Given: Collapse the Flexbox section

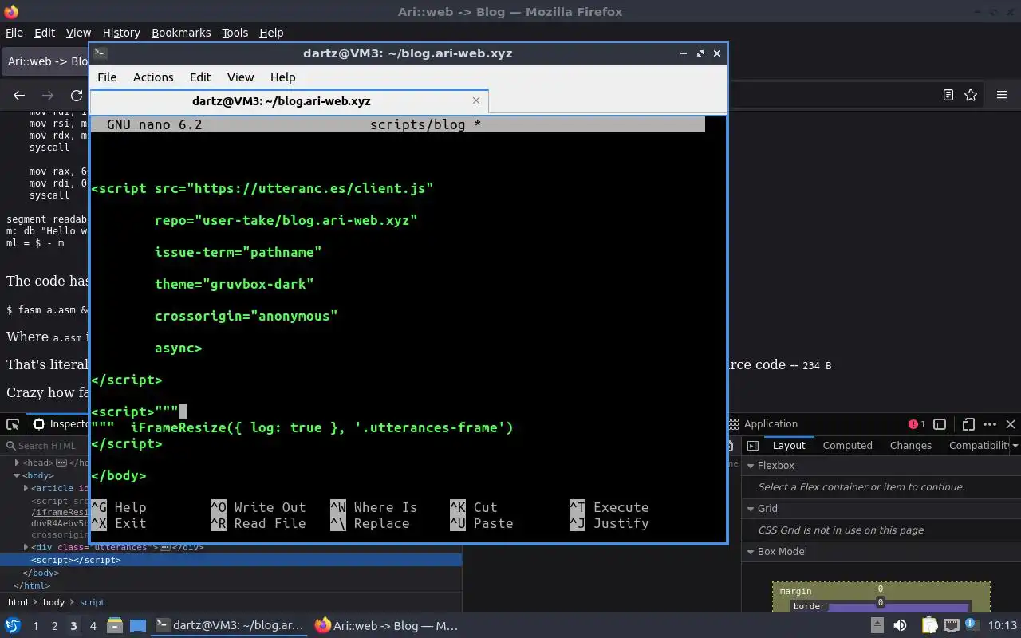Looking at the screenshot, I should tap(751, 466).
